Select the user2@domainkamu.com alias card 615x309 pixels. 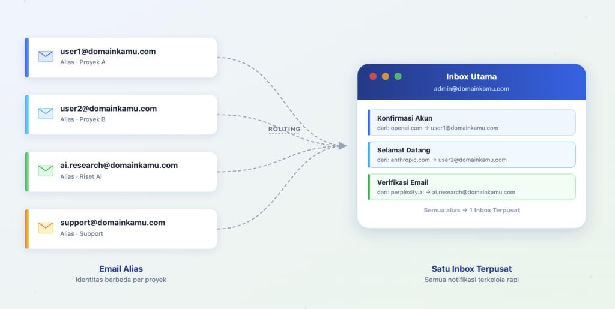click(121, 115)
